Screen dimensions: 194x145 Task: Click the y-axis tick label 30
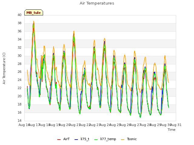coord(19,56)
